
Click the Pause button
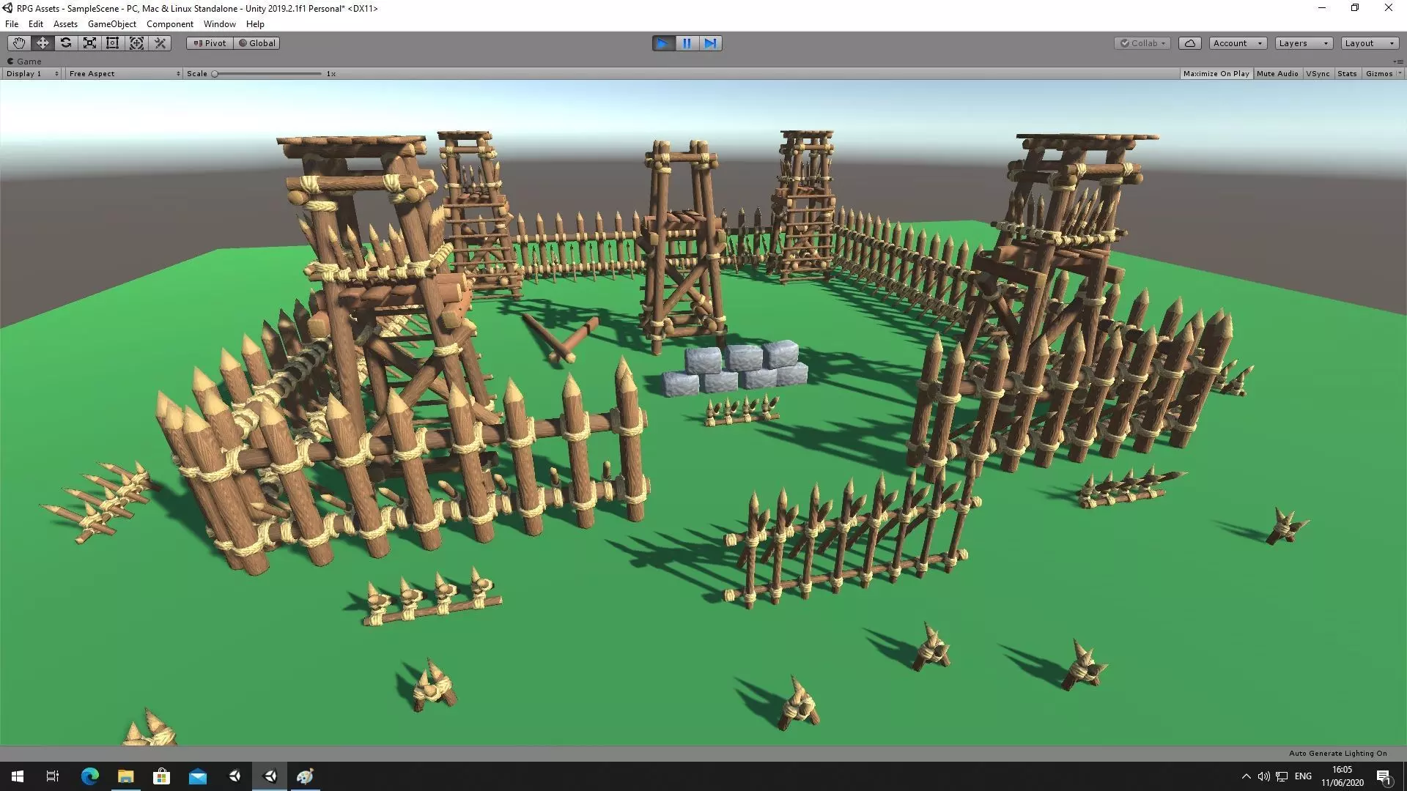point(687,43)
